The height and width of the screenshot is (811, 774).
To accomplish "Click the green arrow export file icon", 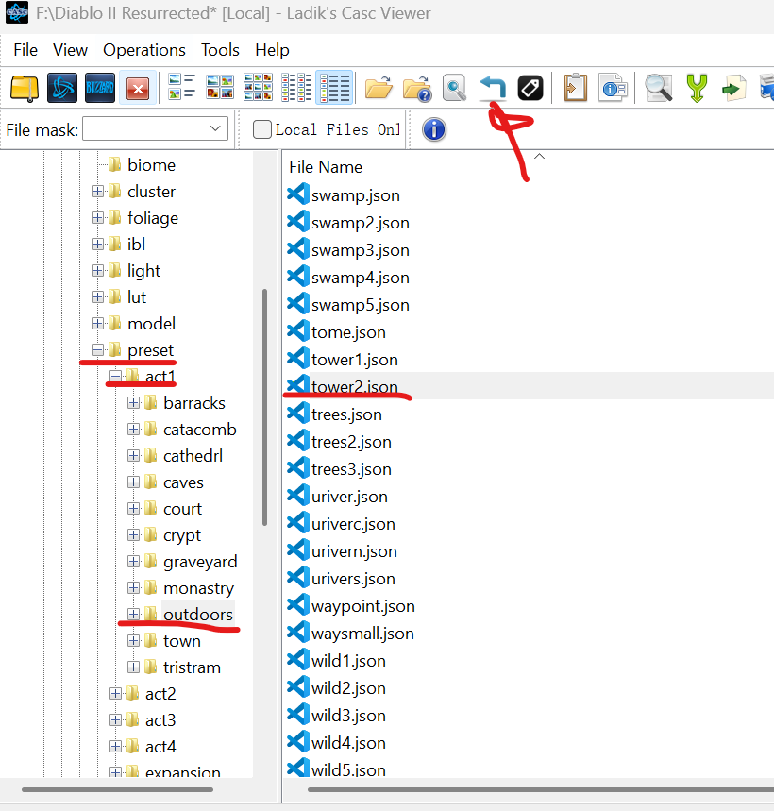I will click(x=734, y=88).
